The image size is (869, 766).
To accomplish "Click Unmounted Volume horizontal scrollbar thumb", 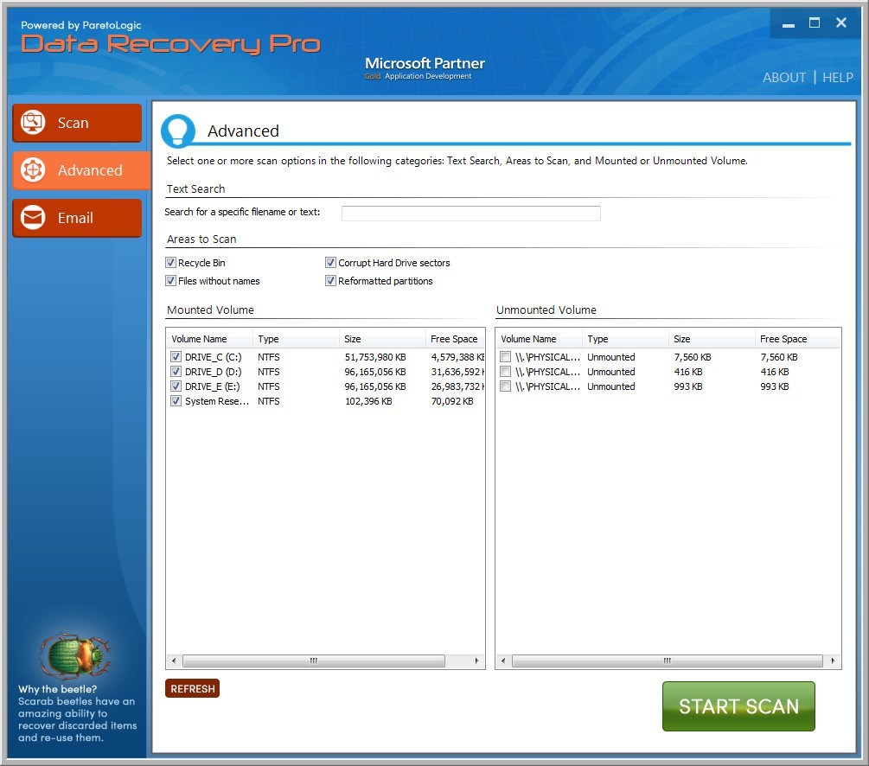I will pyautogui.click(x=668, y=661).
